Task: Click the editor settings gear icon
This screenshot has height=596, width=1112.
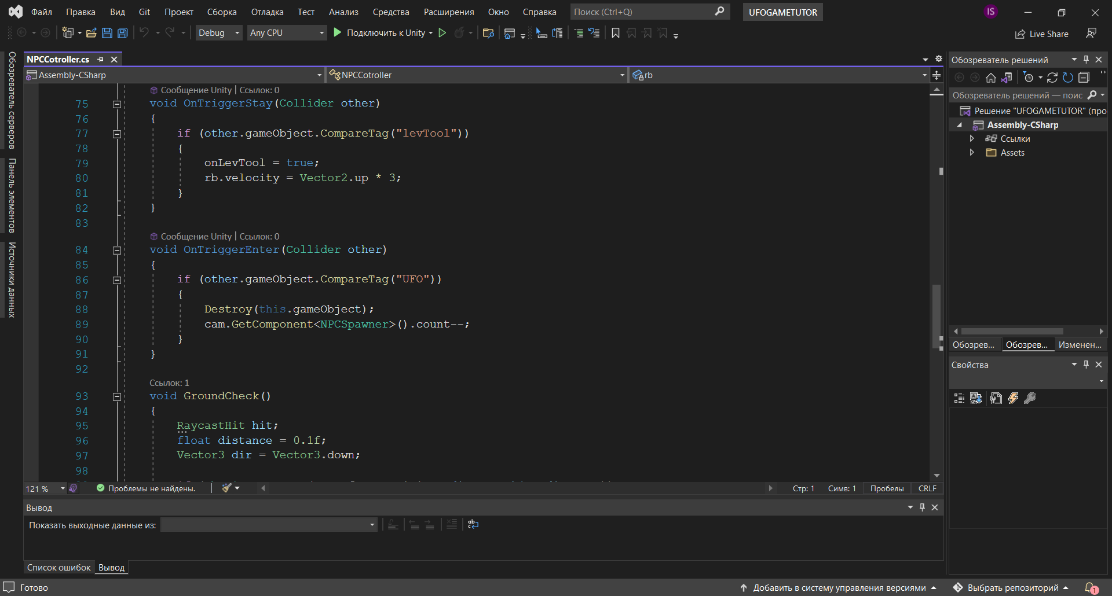Action: tap(939, 59)
